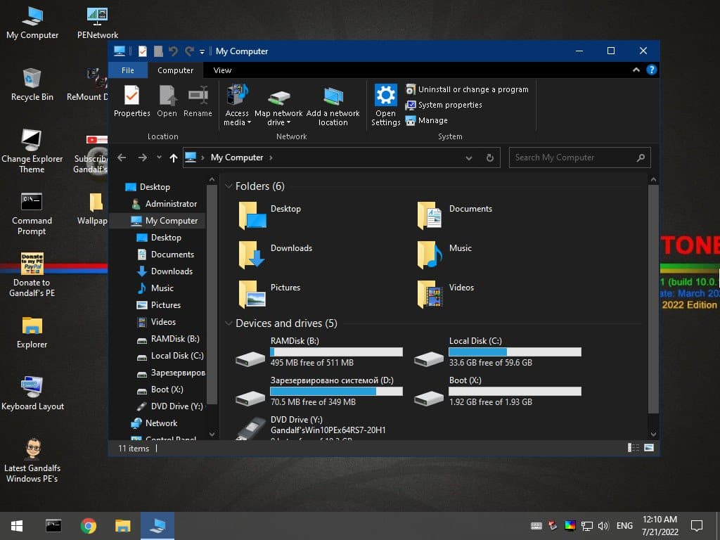Select Зарезервировано системой (D:) drive
The height and width of the screenshot is (540, 720).
(x=319, y=391)
